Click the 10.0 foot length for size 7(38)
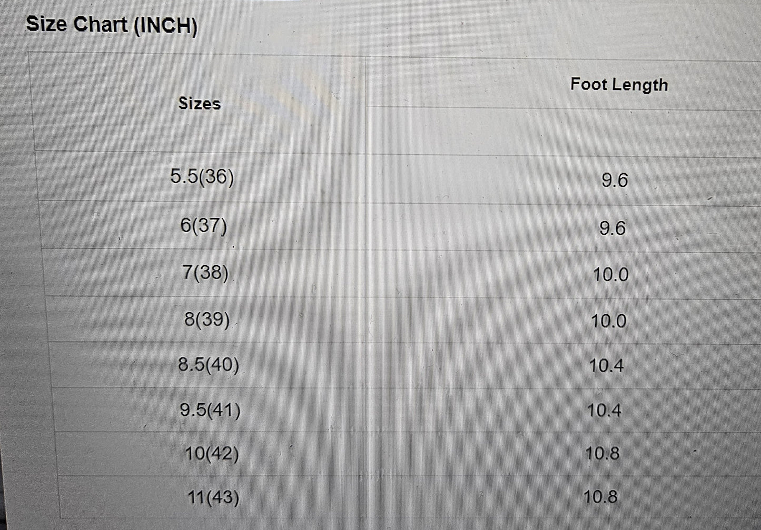 (x=611, y=275)
